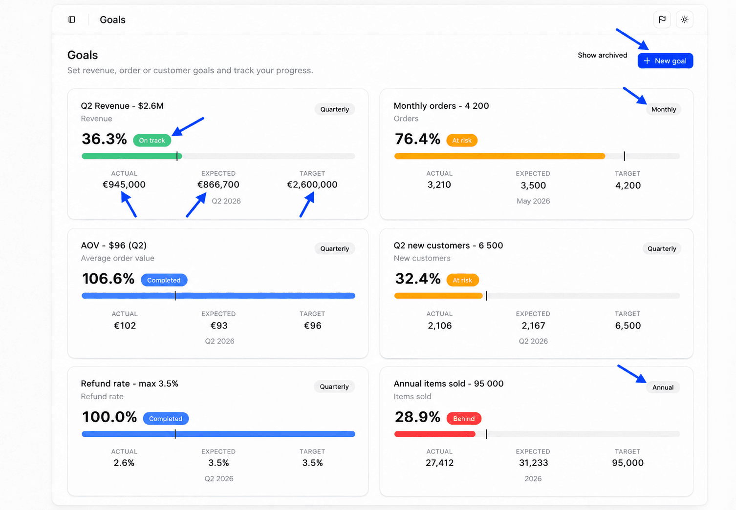736x510 pixels.
Task: Select the 32.4% progress value
Action: 418,279
